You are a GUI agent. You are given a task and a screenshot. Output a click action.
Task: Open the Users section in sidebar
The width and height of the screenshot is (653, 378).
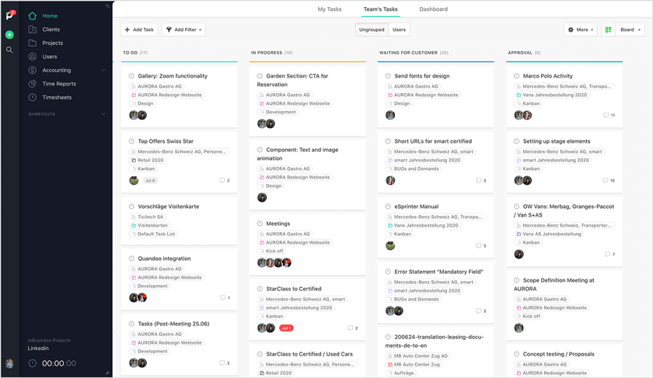(x=50, y=57)
